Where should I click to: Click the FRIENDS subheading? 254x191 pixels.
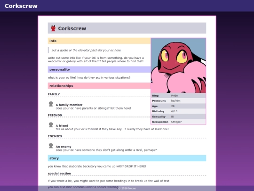55,115
